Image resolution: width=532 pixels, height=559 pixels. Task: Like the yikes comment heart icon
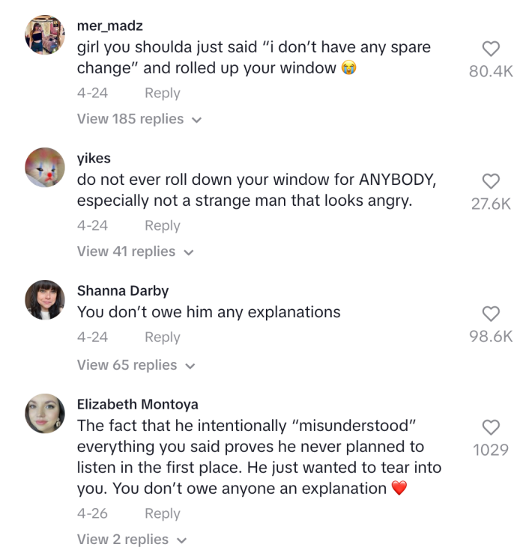coord(491,181)
